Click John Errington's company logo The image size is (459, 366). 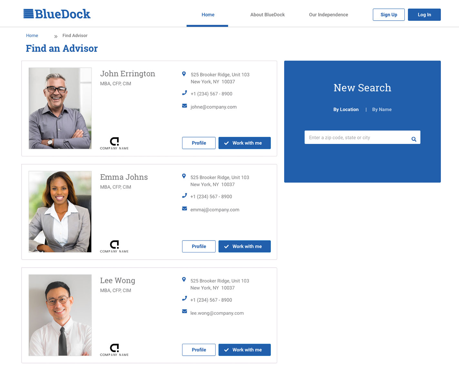pyautogui.click(x=114, y=143)
